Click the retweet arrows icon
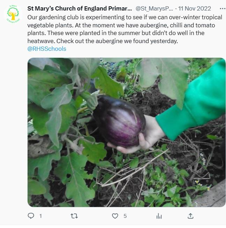 pos(74,216)
